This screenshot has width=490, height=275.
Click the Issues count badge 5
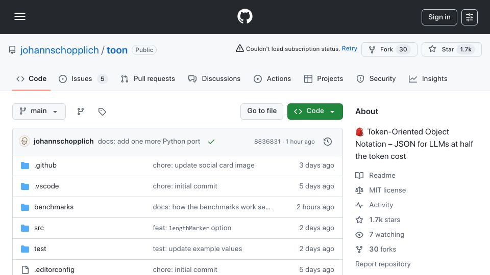pyautogui.click(x=102, y=79)
